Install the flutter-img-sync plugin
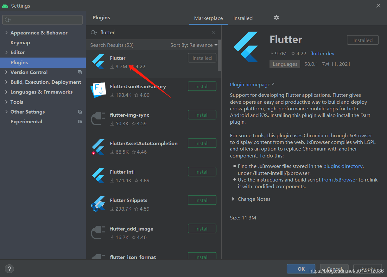This screenshot has height=277, width=387. point(202,115)
